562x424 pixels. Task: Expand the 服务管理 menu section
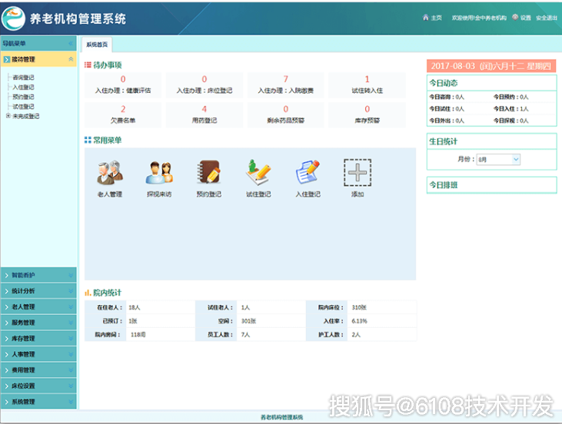coord(38,323)
